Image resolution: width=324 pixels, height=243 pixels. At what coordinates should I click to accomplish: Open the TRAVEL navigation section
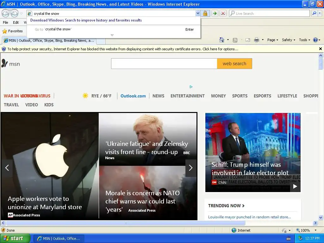11,105
